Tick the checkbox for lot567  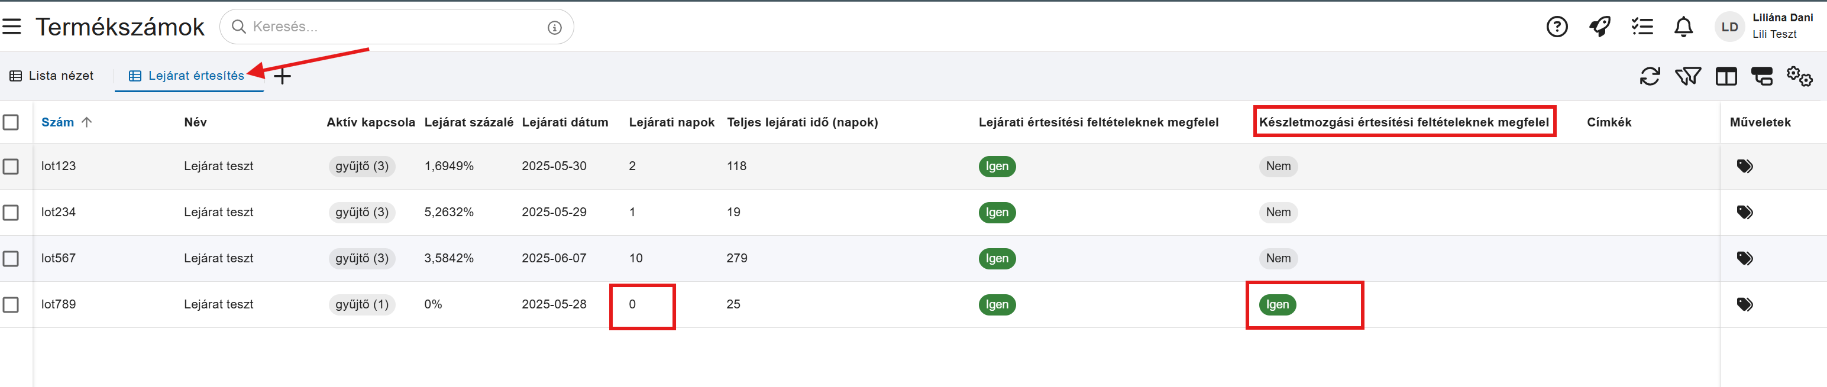(x=11, y=259)
